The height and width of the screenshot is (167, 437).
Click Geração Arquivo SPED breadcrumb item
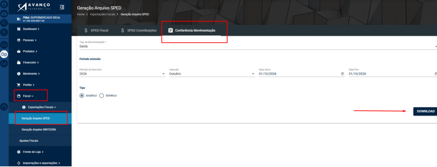135,14
